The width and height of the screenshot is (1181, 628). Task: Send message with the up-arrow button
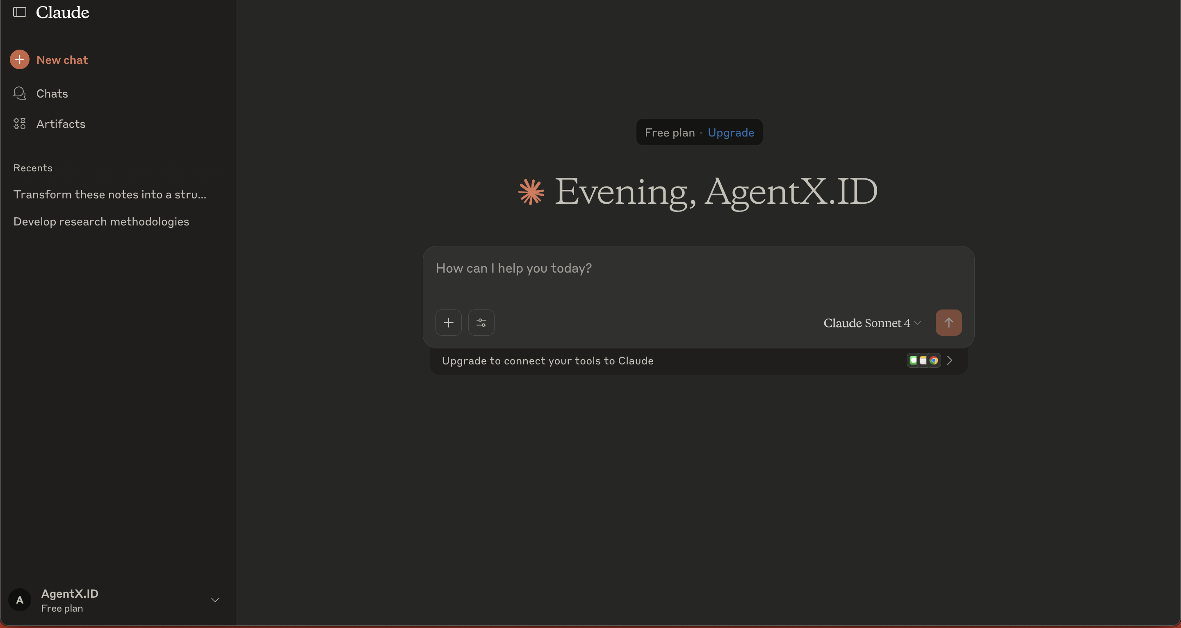pyautogui.click(x=948, y=323)
